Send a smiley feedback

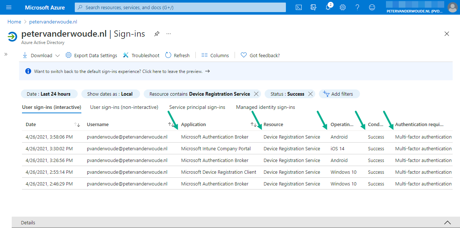pos(372,7)
